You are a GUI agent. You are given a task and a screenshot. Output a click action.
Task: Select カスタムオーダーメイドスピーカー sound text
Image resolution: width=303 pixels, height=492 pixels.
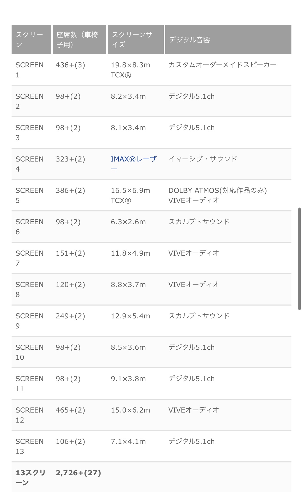pos(222,65)
